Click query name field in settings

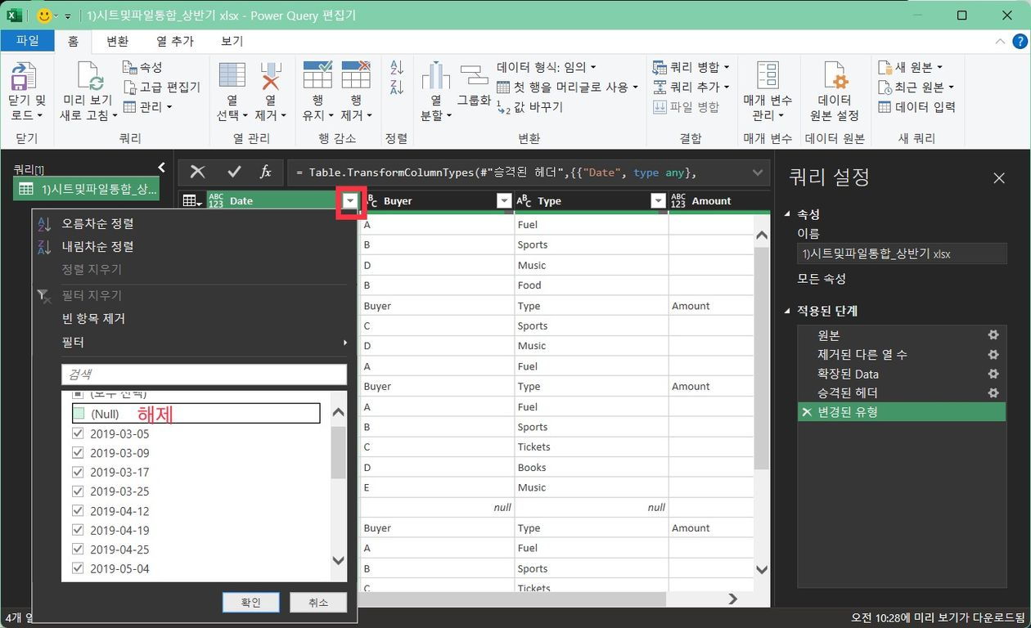tap(902, 253)
